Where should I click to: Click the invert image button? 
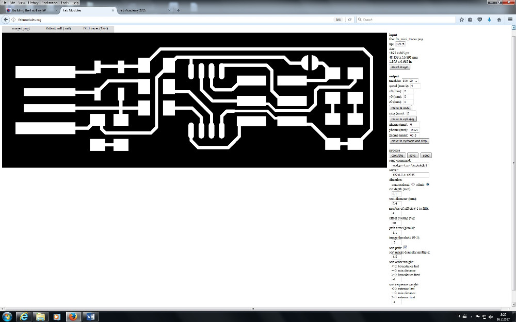tap(399, 66)
